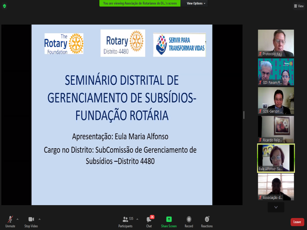
Task: Expand video options arrow beside Stop Video
Action: coord(40,219)
